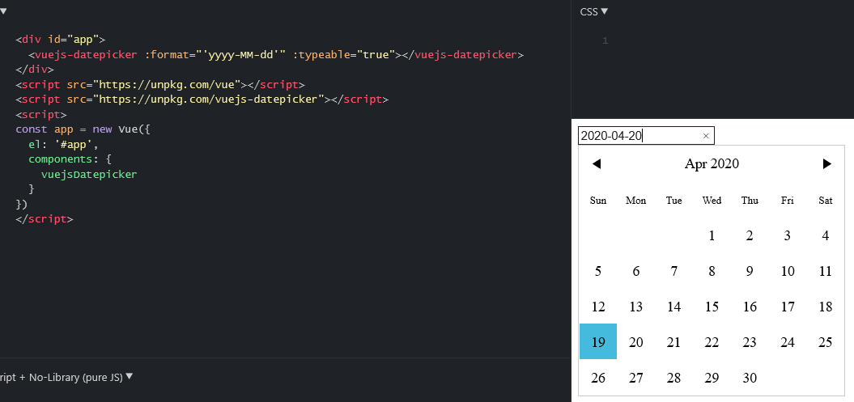The height and width of the screenshot is (402, 854).
Task: Select day 21 in the calendar
Action: coord(674,341)
